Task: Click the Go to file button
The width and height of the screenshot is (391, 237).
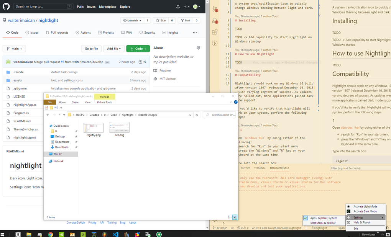Action: point(91,49)
